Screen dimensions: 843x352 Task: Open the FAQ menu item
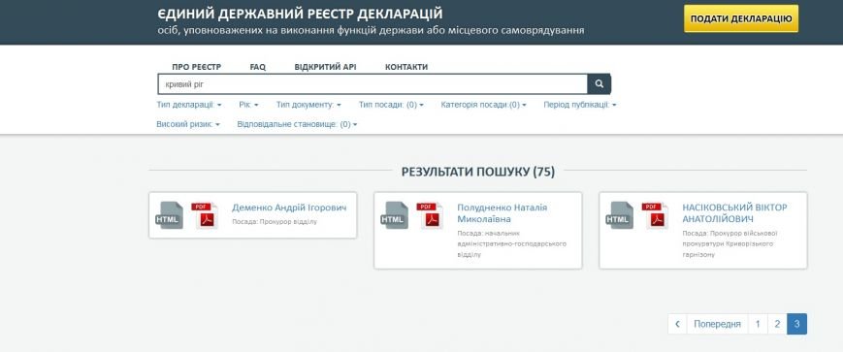257,67
